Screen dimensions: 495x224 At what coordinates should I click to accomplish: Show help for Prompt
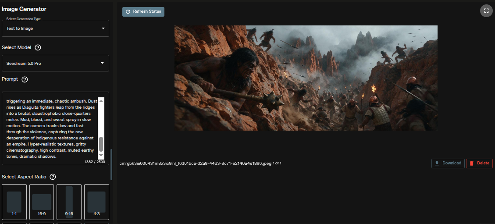coord(25,79)
